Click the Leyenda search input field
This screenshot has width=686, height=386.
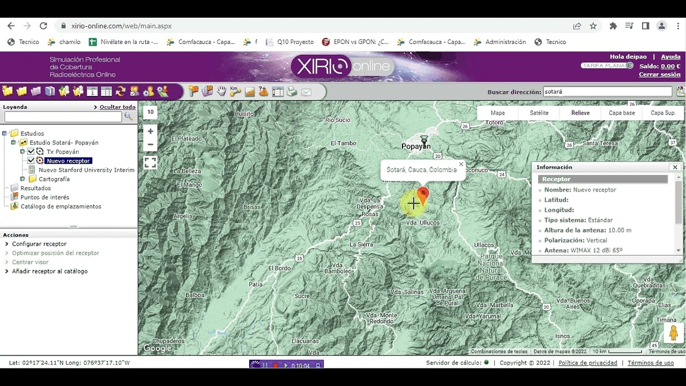click(x=63, y=116)
